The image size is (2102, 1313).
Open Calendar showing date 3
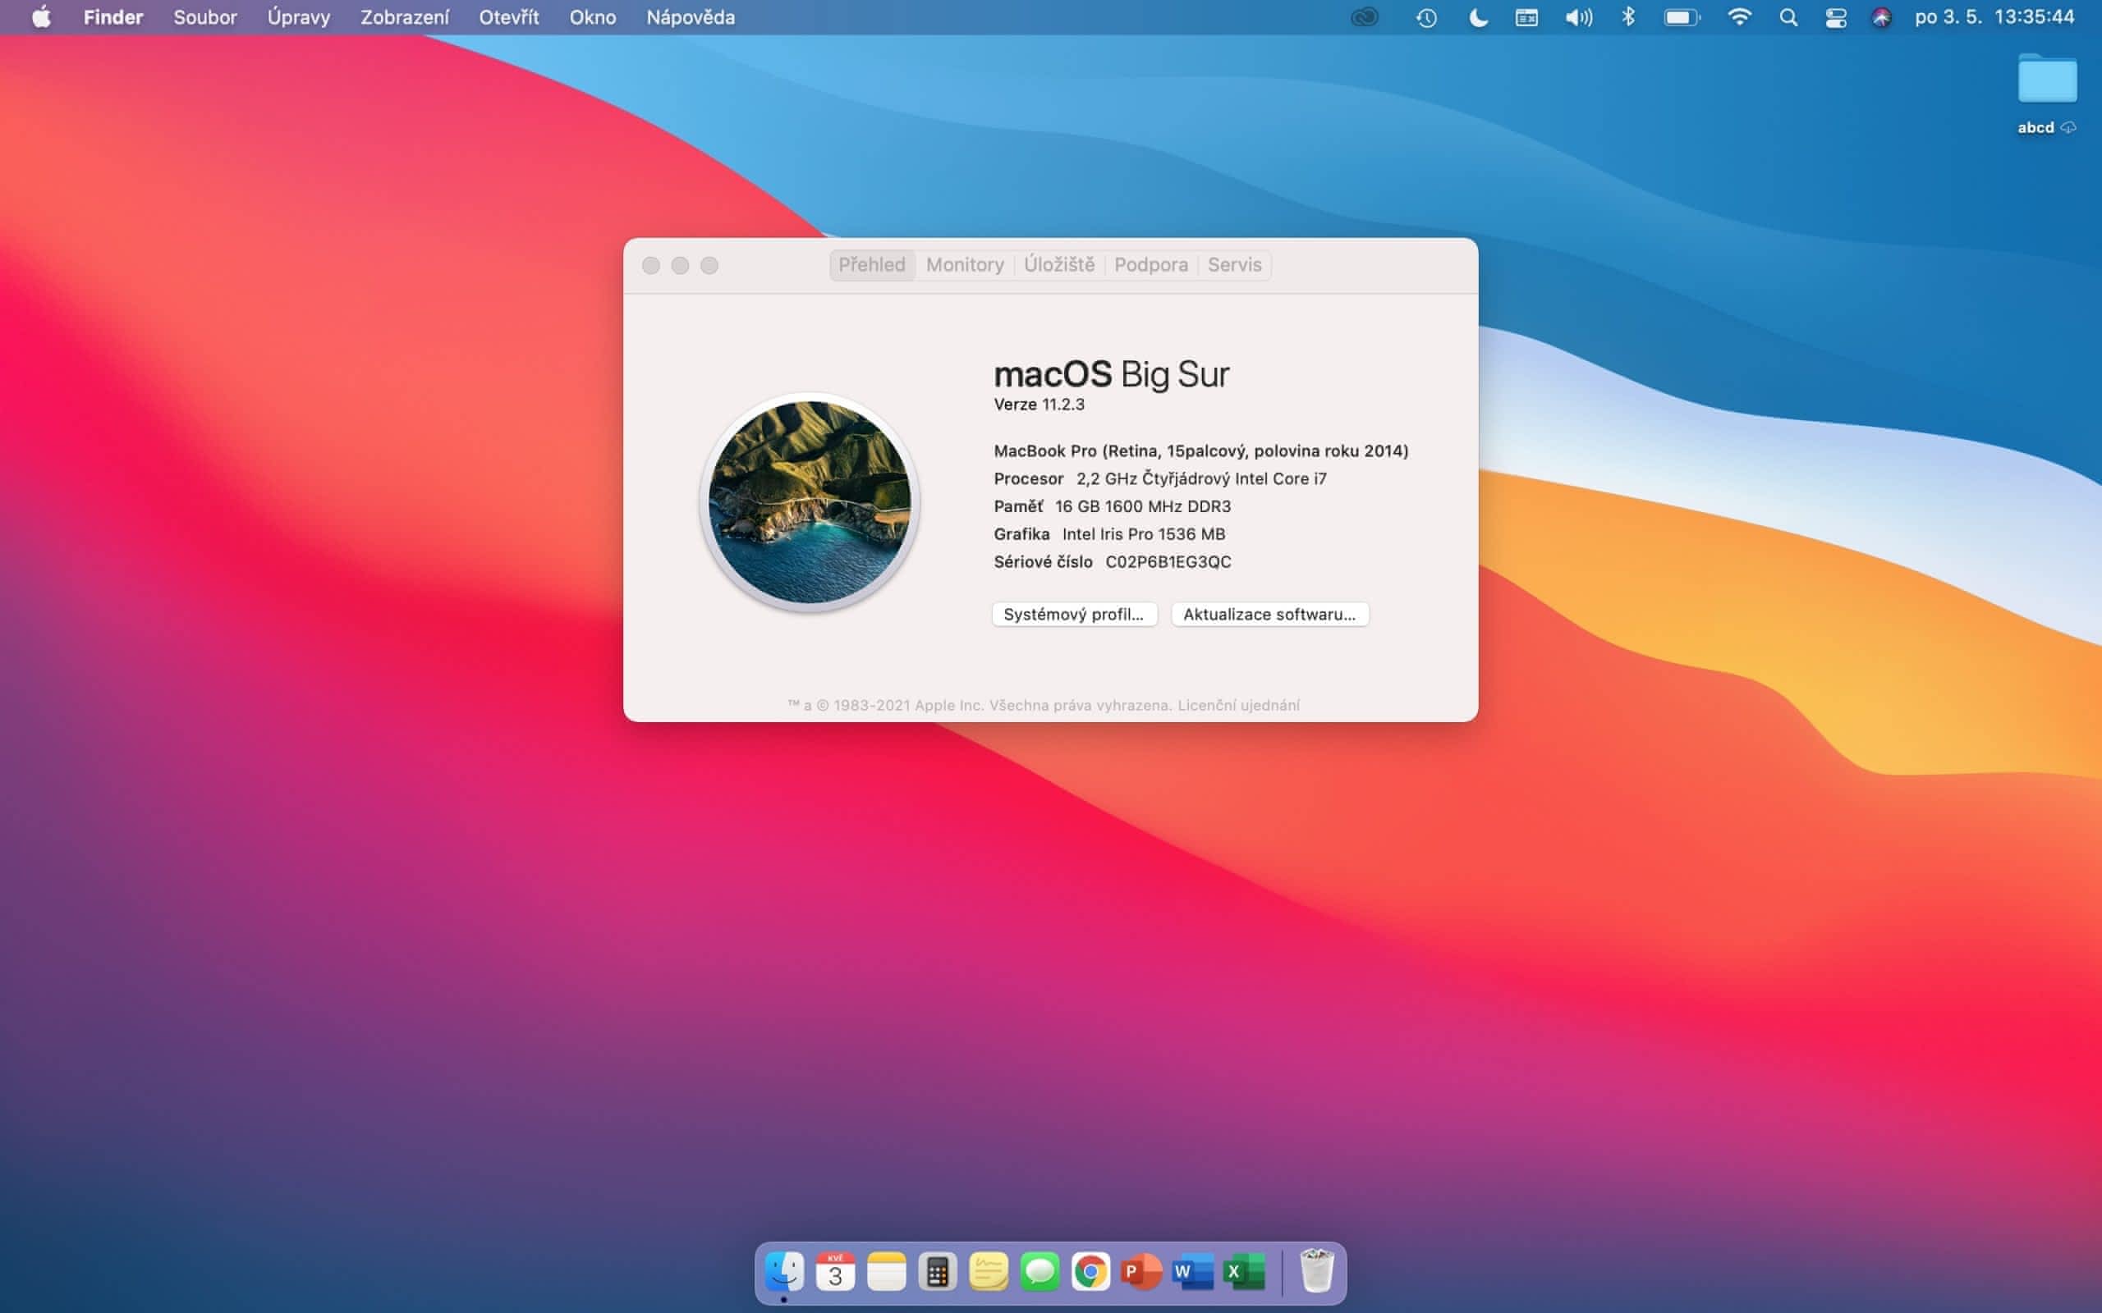(835, 1272)
